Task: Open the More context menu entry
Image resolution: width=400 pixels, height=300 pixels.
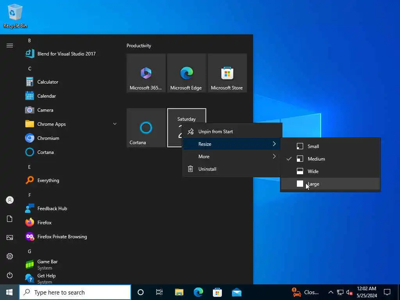Action: pos(232,156)
